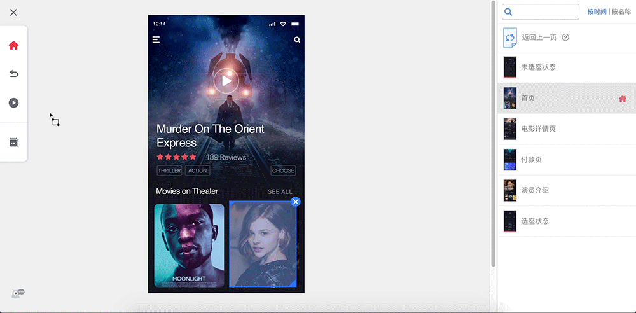
Task: Click the Movies on Theater heading
Action: [x=187, y=191]
